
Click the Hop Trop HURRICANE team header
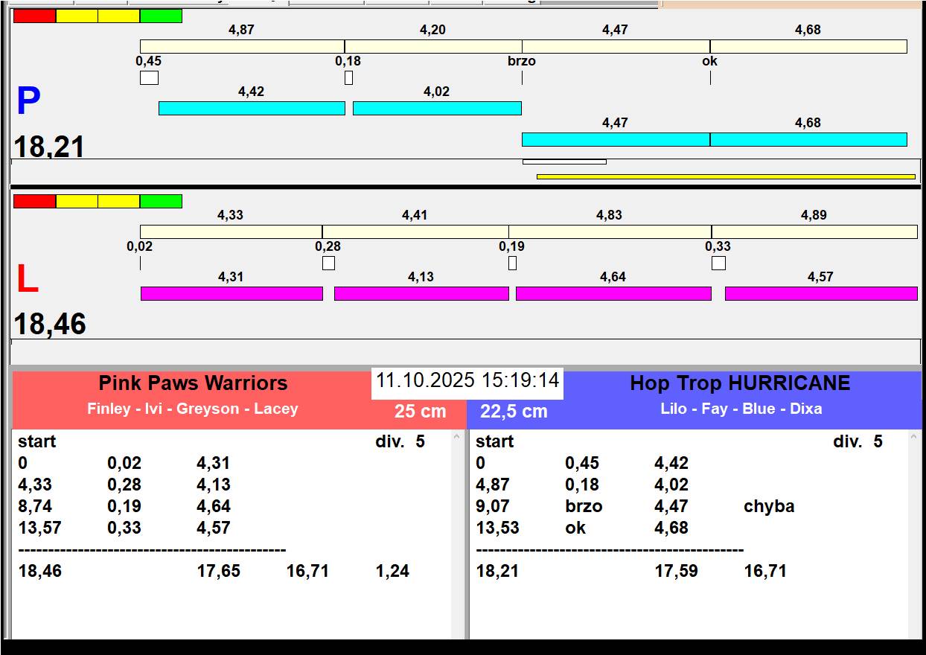[739, 383]
